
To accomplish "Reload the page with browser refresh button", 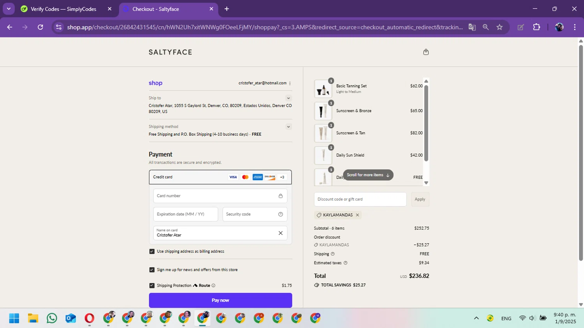I will coord(40,27).
